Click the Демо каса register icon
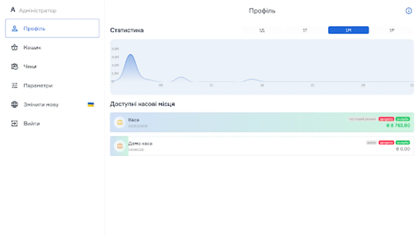 120,146
